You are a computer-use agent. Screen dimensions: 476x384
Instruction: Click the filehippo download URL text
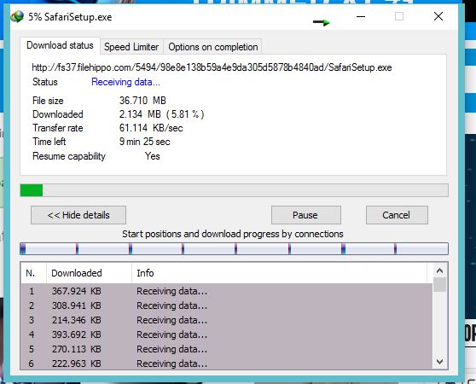point(212,67)
